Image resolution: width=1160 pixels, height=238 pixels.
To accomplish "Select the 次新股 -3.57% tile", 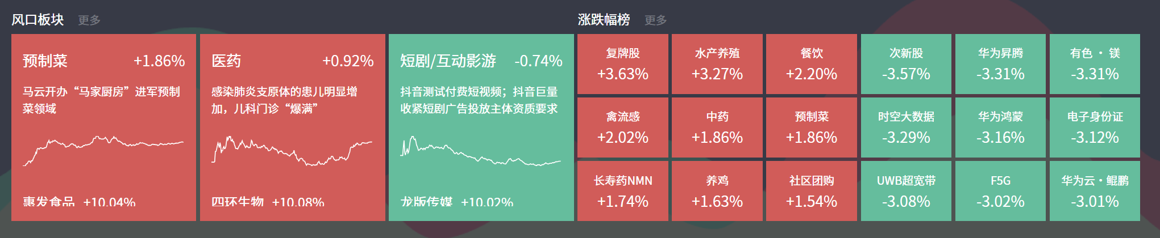I will 906,64.
